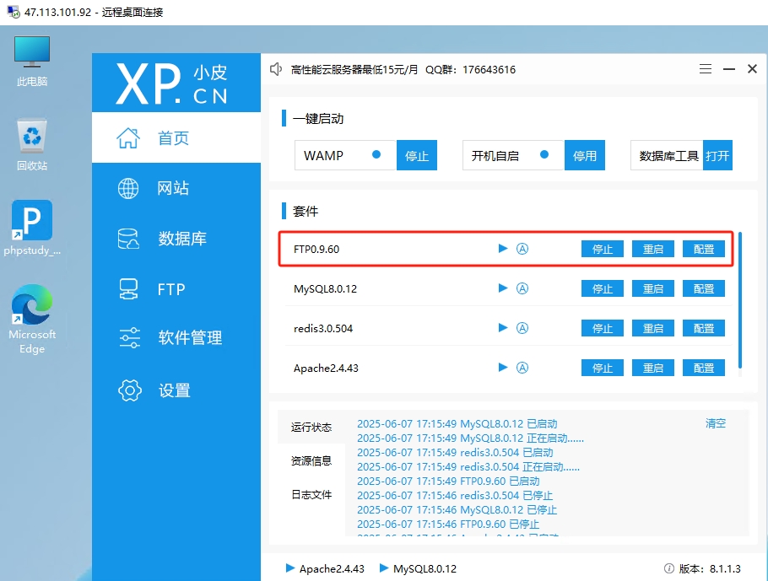
Task: Switch to 日志文件 tab
Action: tap(311, 494)
